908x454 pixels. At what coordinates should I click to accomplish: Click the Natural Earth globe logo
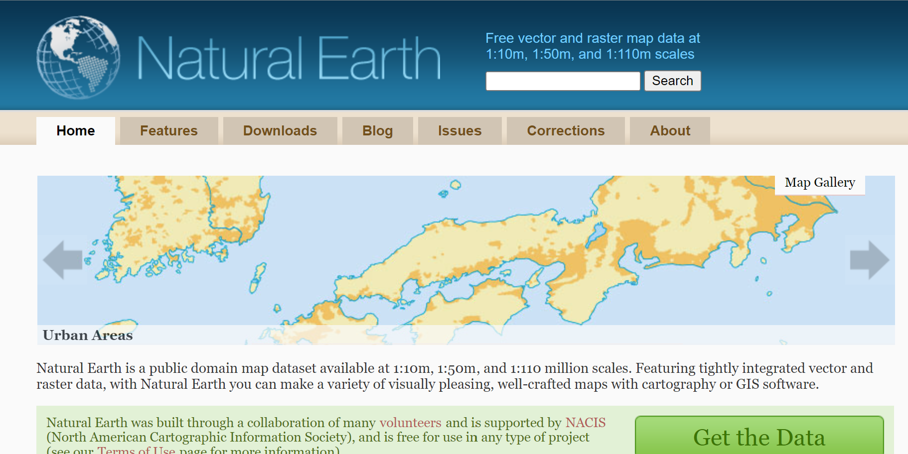(78, 57)
